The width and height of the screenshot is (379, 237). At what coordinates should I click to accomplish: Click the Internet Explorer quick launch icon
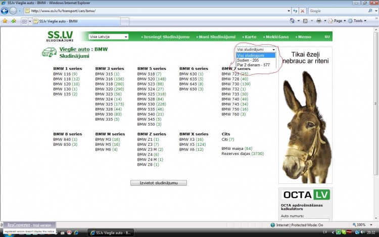(76, 232)
